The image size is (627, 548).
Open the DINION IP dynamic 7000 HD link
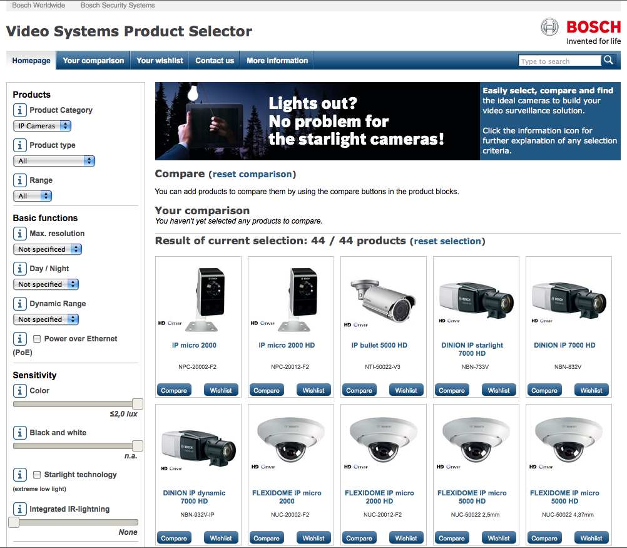[x=194, y=497]
